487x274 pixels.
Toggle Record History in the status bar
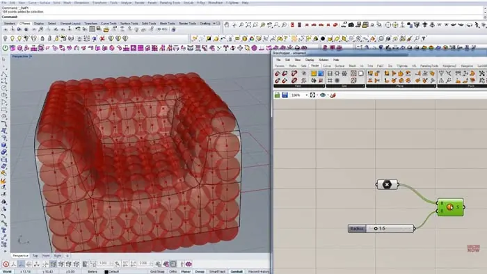[259, 271]
